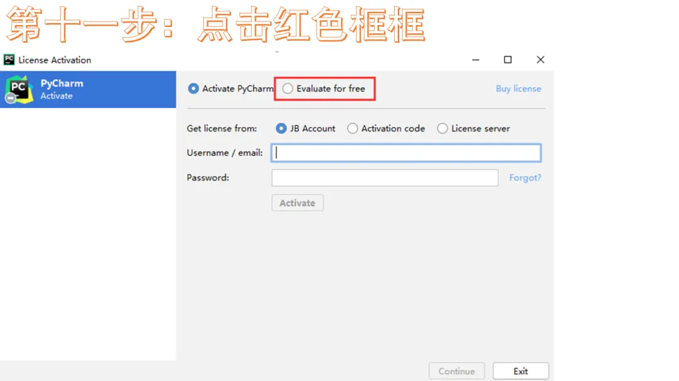
Task: Open the Buy license link
Action: click(x=518, y=89)
